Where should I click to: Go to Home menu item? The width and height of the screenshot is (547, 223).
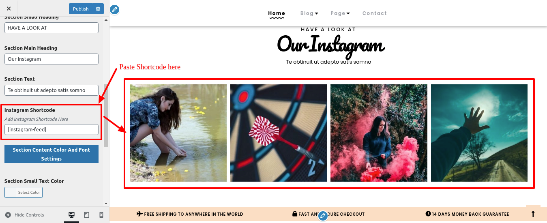click(277, 13)
